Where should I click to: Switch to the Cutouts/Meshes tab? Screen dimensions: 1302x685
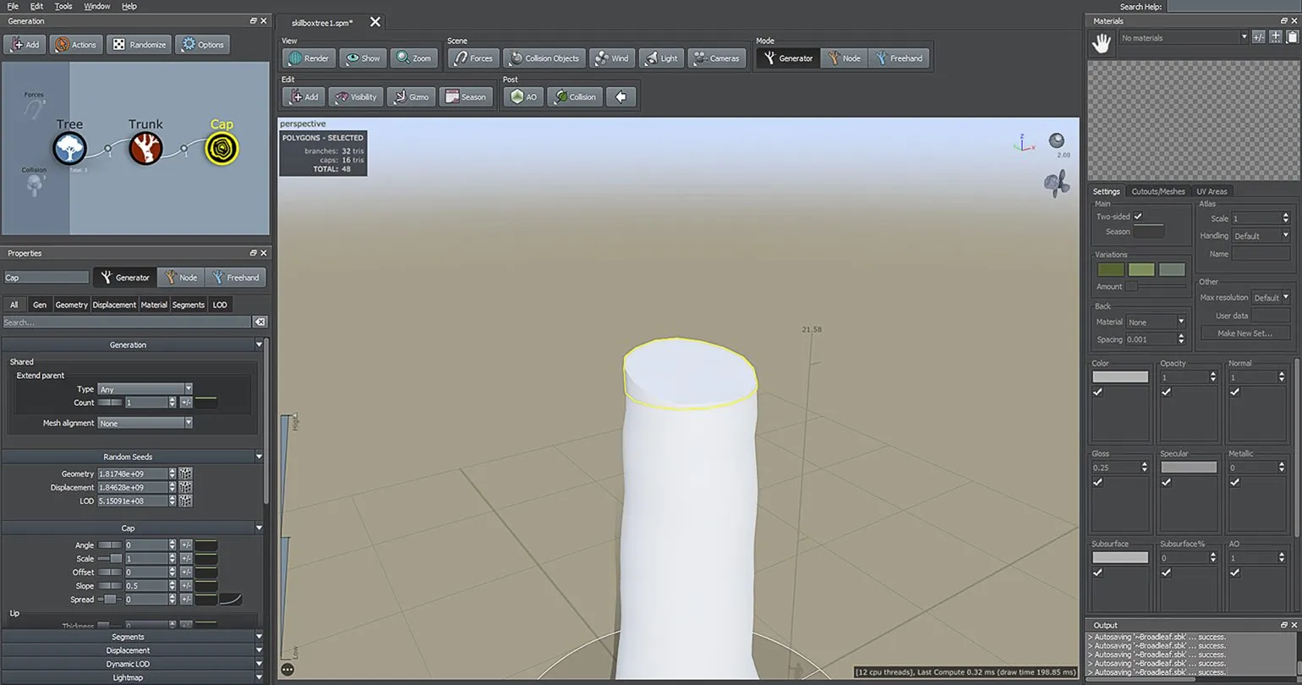point(1157,191)
